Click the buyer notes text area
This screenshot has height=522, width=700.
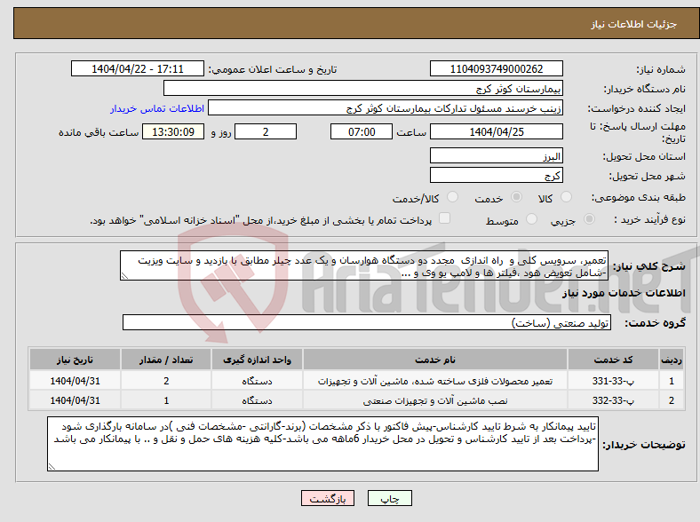[322, 444]
